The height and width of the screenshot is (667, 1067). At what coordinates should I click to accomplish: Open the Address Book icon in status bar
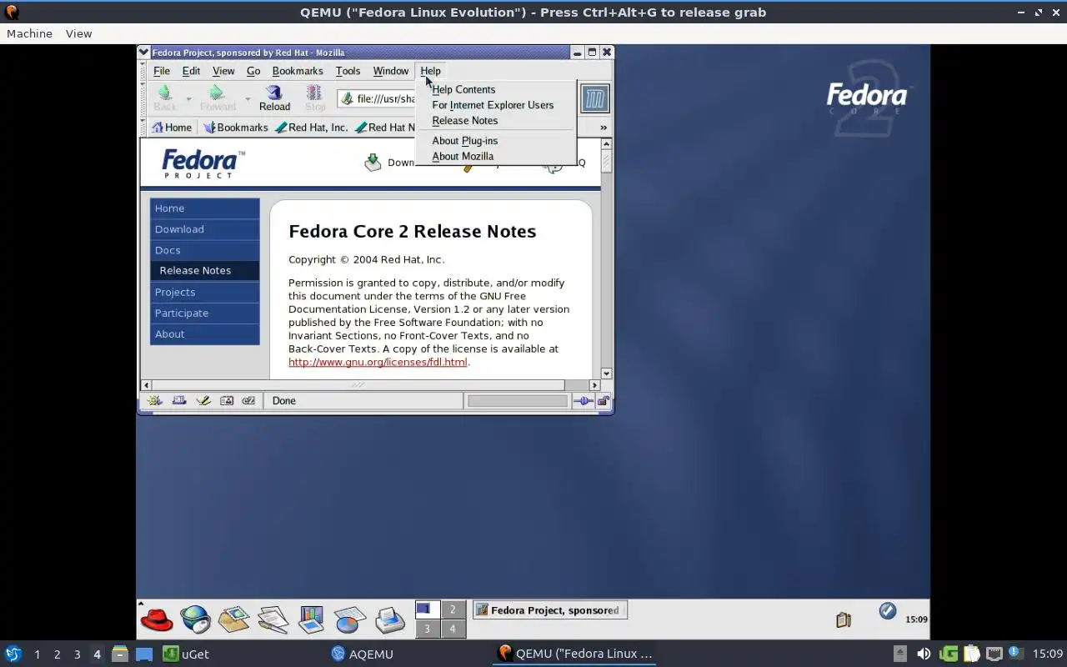tap(226, 401)
